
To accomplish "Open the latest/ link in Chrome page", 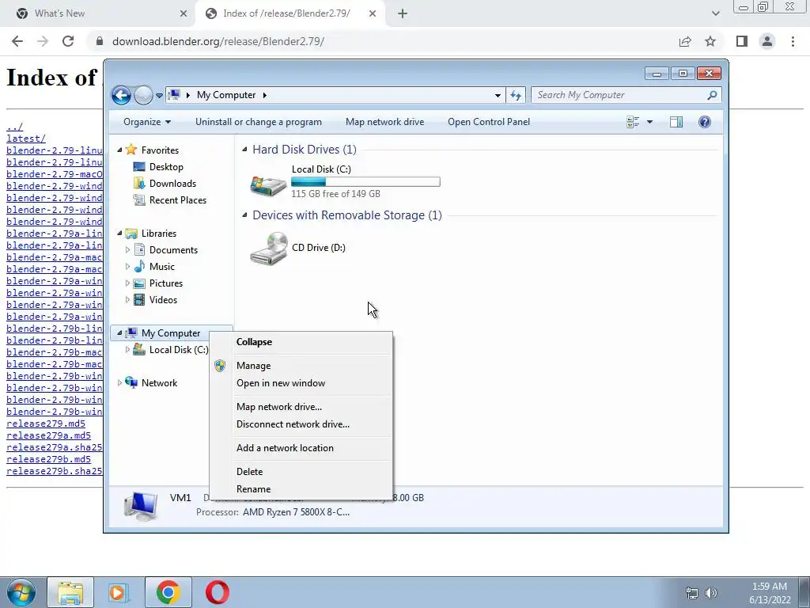I will tap(26, 139).
